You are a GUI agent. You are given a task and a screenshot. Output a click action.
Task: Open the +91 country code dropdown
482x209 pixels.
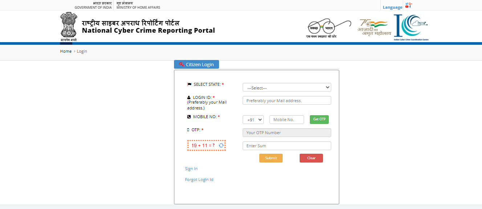[253, 120]
